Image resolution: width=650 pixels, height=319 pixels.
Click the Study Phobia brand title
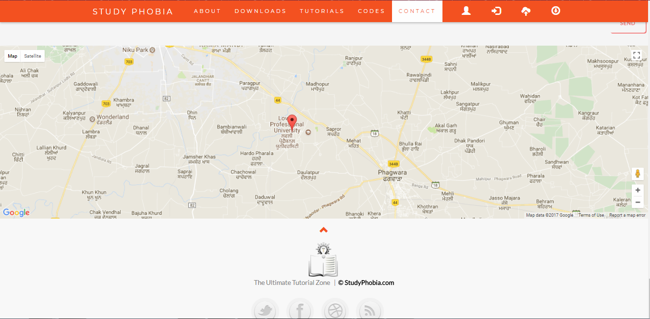pos(133,11)
